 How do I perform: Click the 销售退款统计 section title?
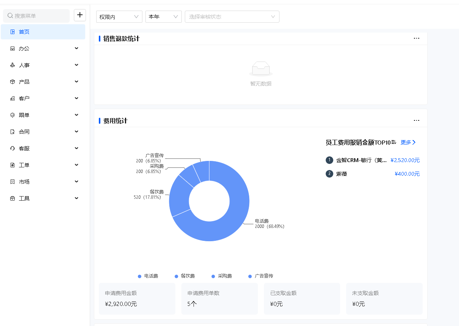[x=122, y=39]
